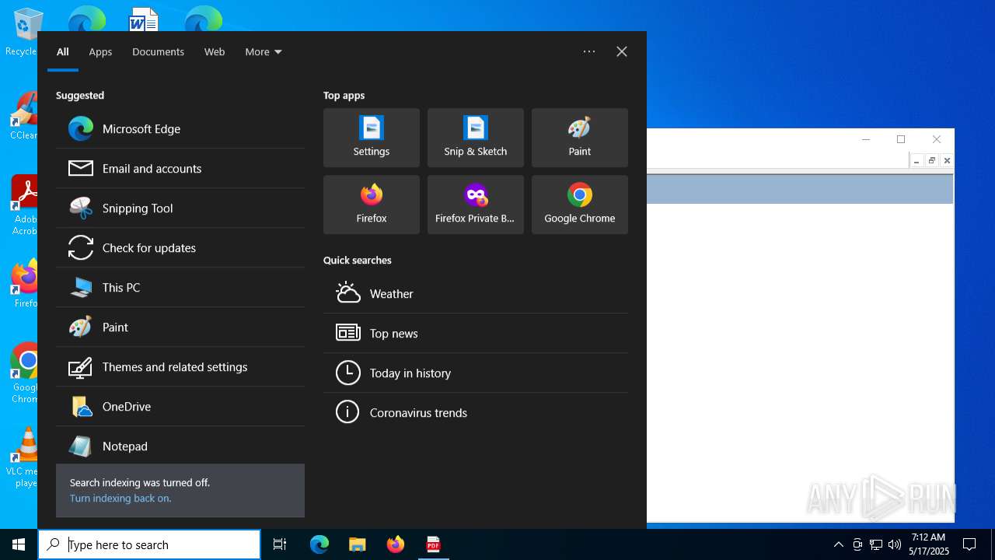Search Weather quick search

476,294
